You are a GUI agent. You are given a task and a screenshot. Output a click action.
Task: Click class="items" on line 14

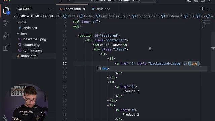114,49
